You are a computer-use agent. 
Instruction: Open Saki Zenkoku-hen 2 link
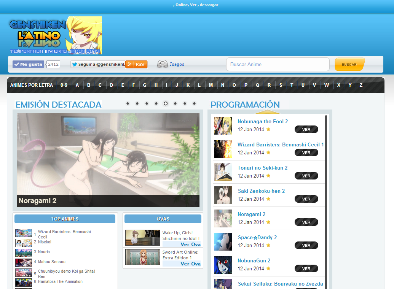261,191
